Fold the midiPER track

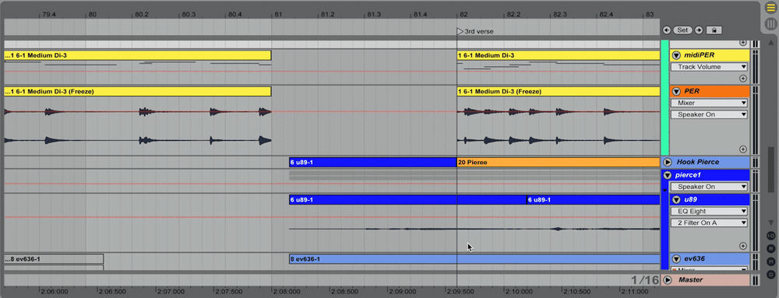[x=675, y=55]
